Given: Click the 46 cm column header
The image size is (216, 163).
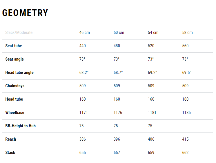Looking at the screenshot, I should (x=84, y=32).
